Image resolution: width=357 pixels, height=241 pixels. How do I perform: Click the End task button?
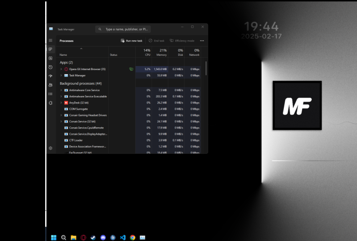coord(156,41)
